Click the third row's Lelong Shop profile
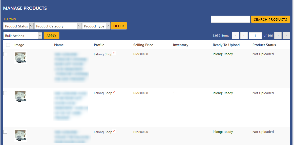The height and width of the screenshot is (145, 294). (103, 132)
